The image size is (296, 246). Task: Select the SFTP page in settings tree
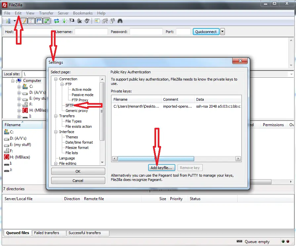click(69, 105)
